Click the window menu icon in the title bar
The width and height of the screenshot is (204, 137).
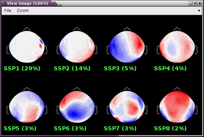click(4, 3)
